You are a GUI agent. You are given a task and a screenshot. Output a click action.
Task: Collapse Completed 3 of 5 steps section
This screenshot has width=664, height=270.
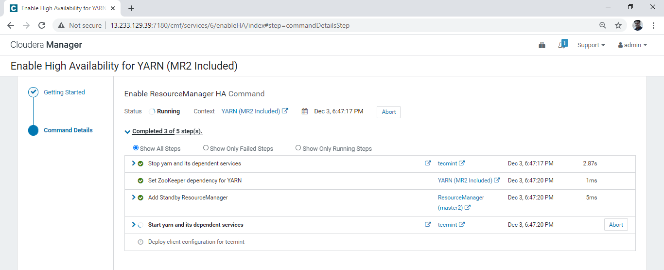point(128,132)
